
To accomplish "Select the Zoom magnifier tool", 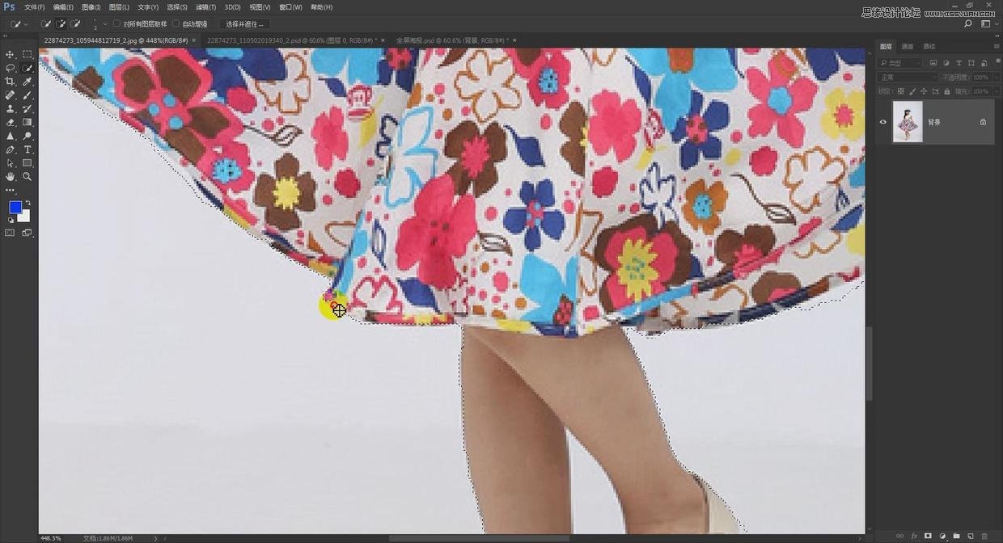I will [x=28, y=176].
